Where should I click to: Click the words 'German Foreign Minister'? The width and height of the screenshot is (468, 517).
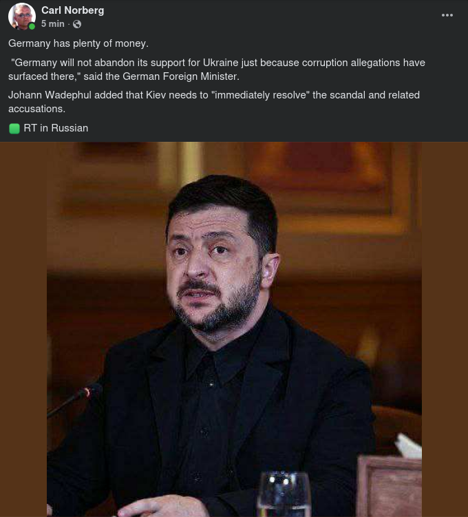point(180,76)
